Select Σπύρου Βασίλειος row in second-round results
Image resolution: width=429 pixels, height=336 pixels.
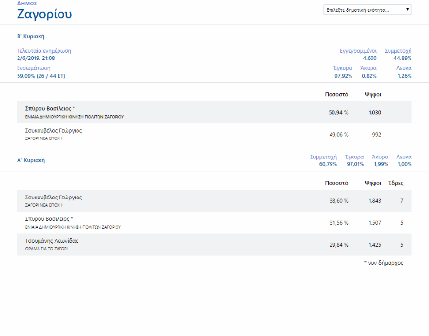(x=214, y=112)
